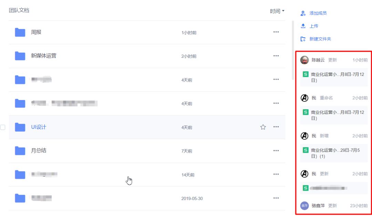Viewport: 372px width, 221px height.
Task: Click the 我 avatar next to 重命名 entry
Action: point(304,98)
